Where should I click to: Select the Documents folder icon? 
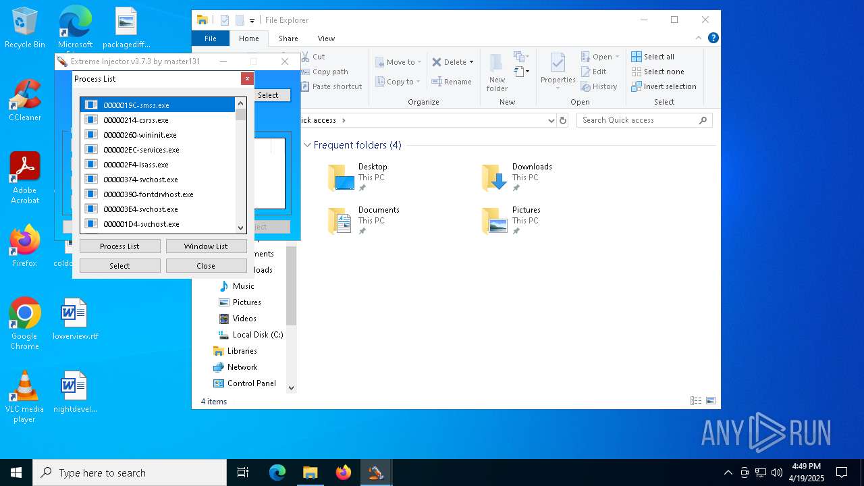pyautogui.click(x=341, y=221)
